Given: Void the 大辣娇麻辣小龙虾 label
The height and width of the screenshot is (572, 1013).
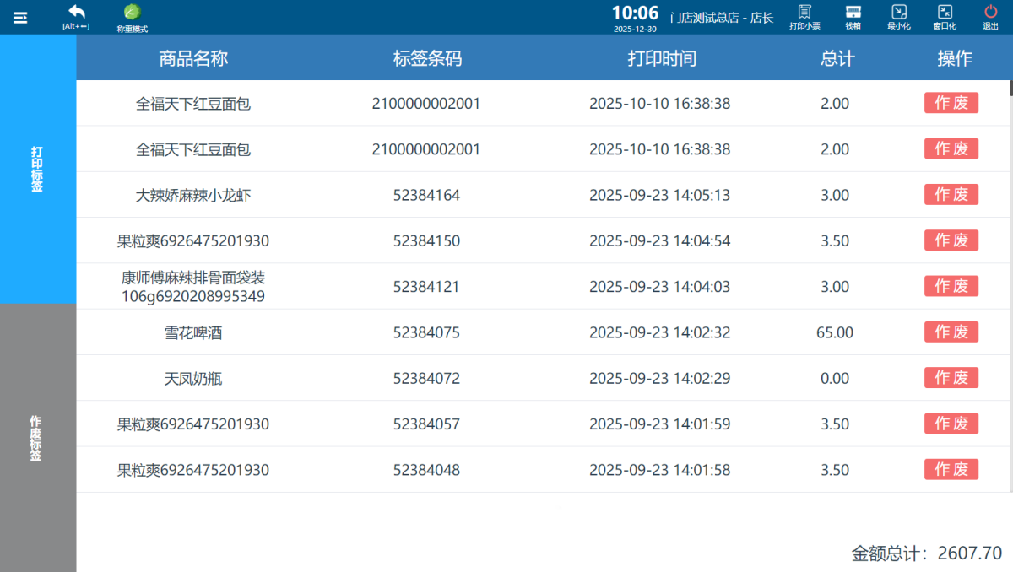Looking at the screenshot, I should coord(951,195).
